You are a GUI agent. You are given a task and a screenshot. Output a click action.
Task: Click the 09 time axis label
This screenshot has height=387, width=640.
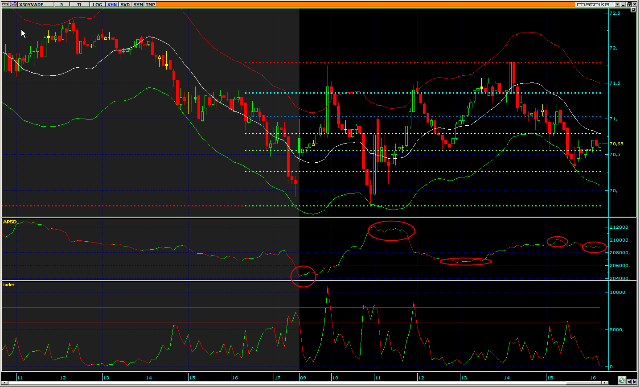(x=303, y=378)
